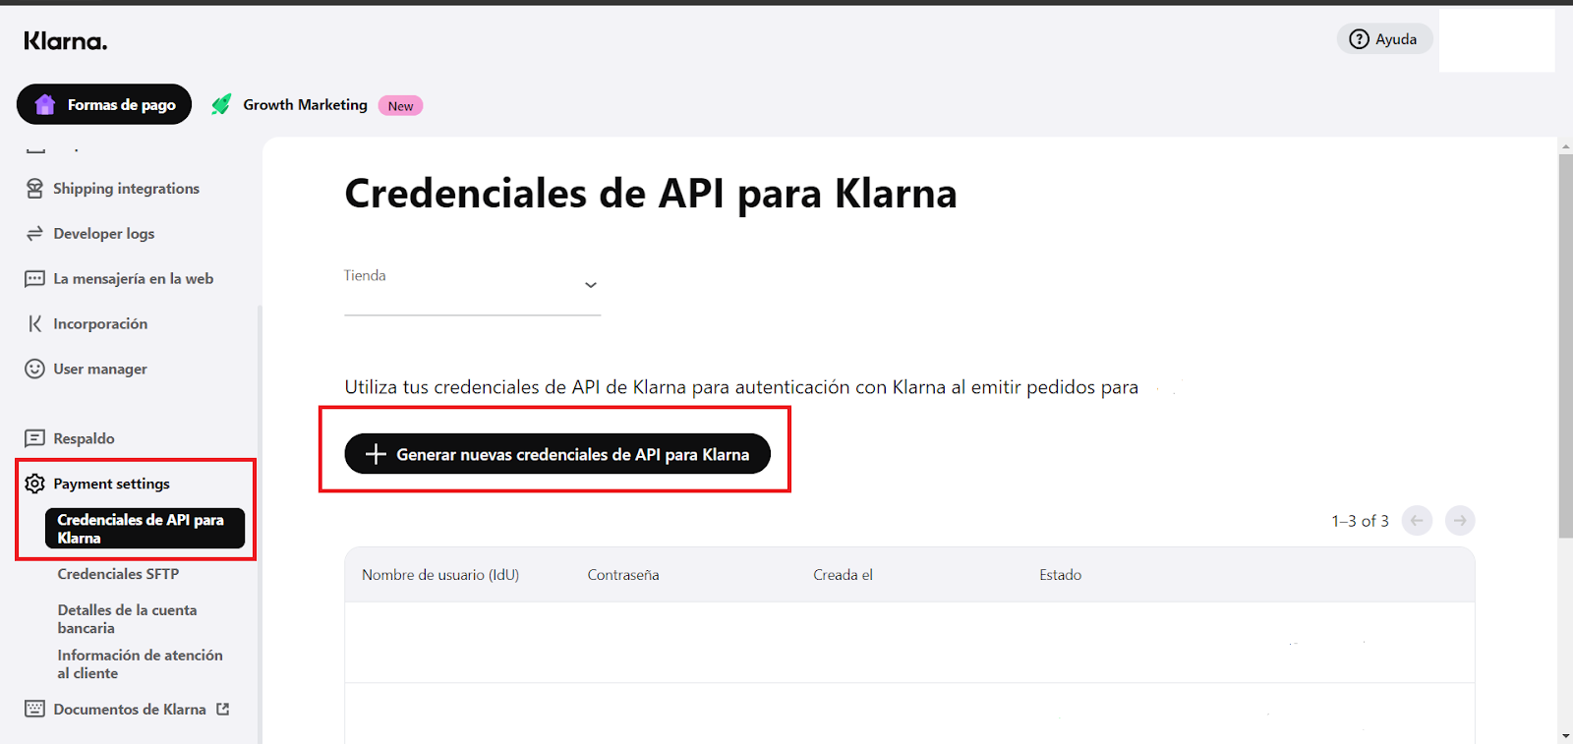Click the page vertical scrollbar
The height and width of the screenshot is (744, 1573).
click(x=1565, y=346)
